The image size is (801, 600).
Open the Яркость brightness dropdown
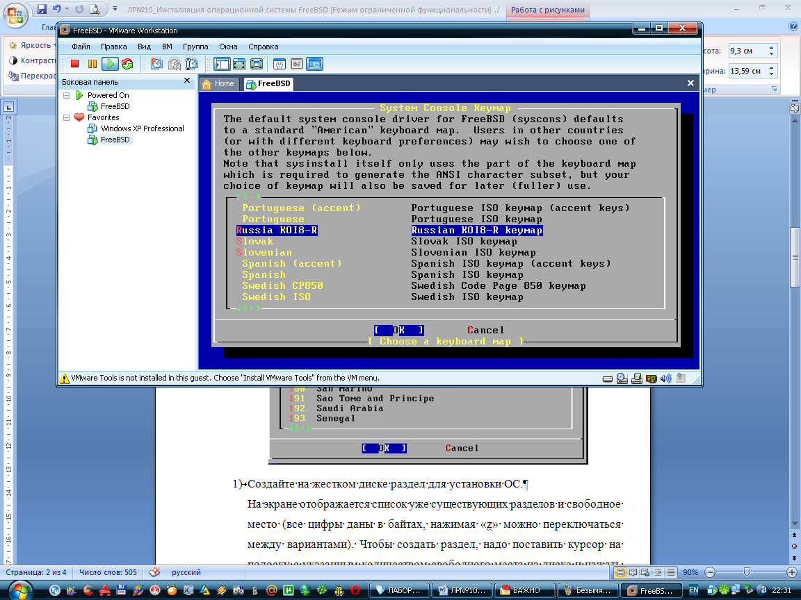tap(32, 45)
